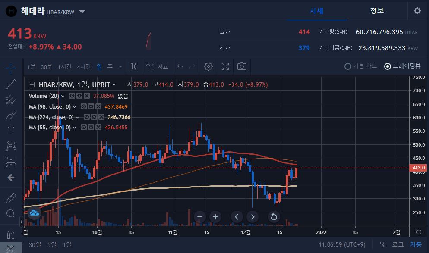
Task: Select the prediction and measurement tool
Action: [11, 162]
